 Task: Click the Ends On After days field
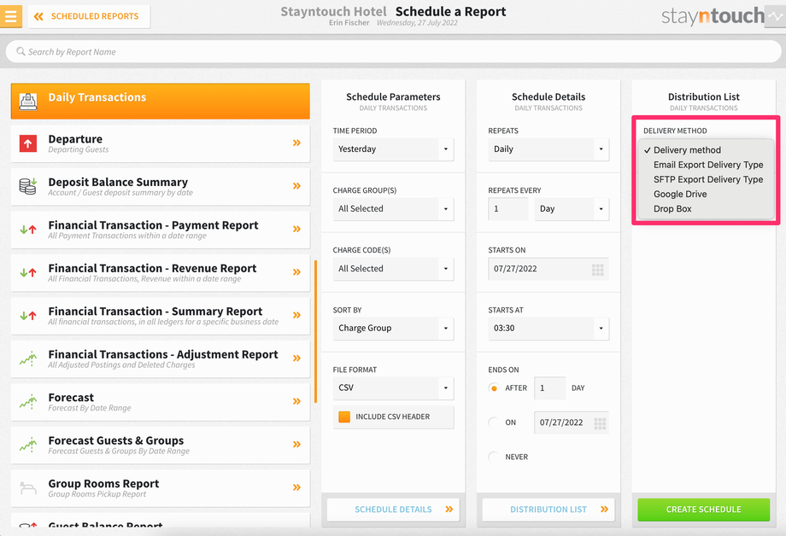tap(550, 388)
